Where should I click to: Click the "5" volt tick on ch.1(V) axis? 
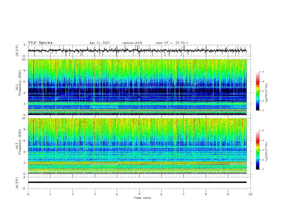25,45
